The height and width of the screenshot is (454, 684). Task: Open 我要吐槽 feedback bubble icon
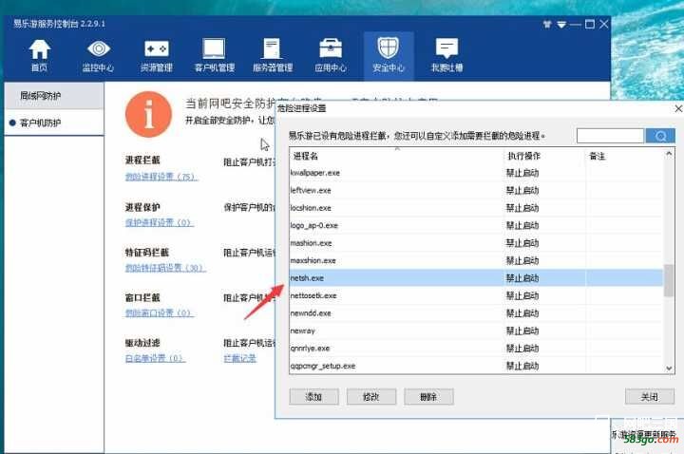(x=446, y=55)
